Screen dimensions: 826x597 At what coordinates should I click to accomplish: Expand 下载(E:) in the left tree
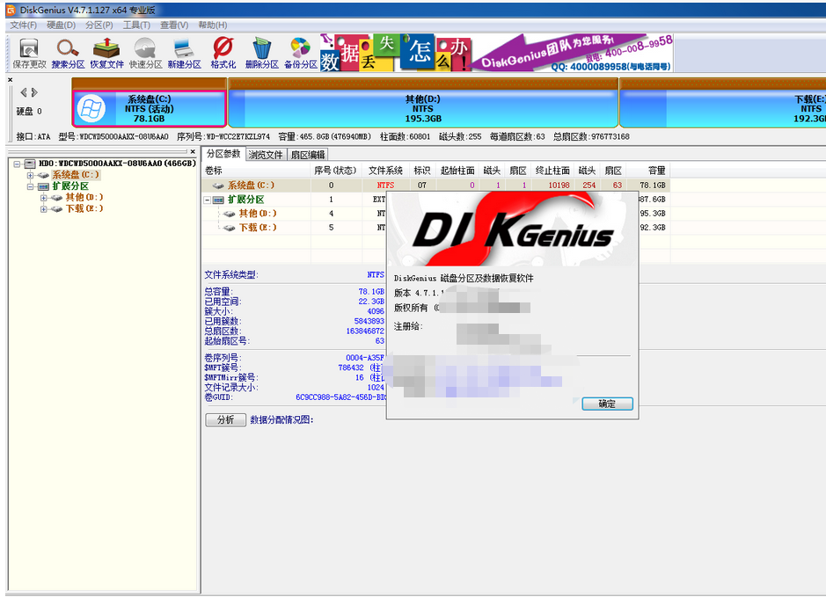coord(44,209)
